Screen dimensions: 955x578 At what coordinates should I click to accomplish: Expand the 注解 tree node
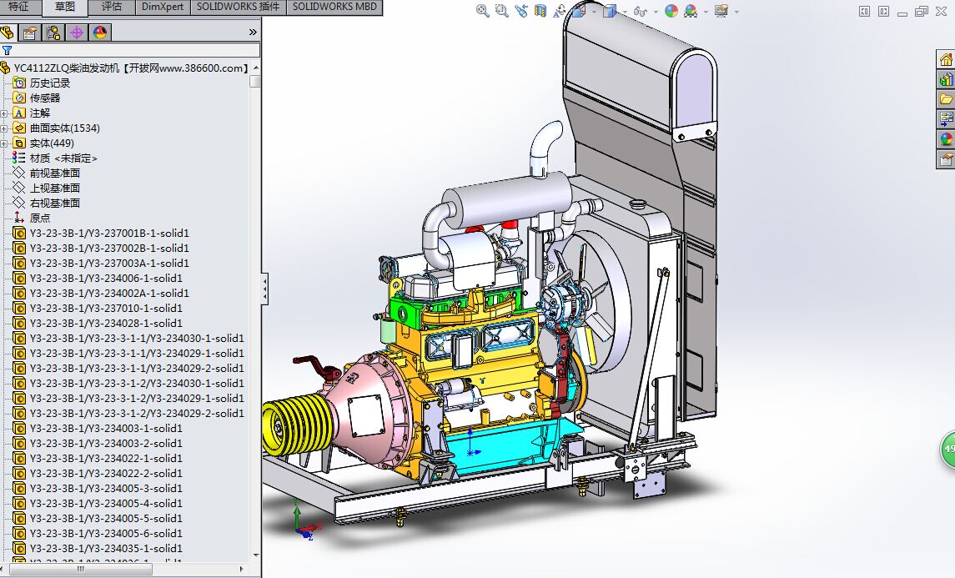tap(4, 113)
